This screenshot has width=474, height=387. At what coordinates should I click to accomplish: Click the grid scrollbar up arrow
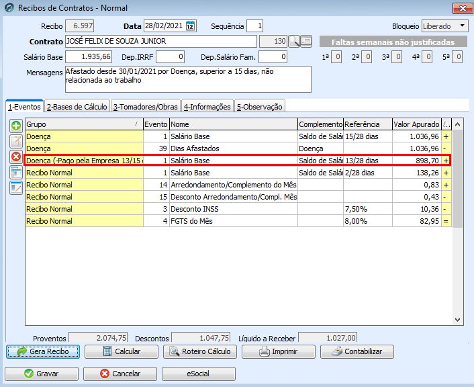458,124
